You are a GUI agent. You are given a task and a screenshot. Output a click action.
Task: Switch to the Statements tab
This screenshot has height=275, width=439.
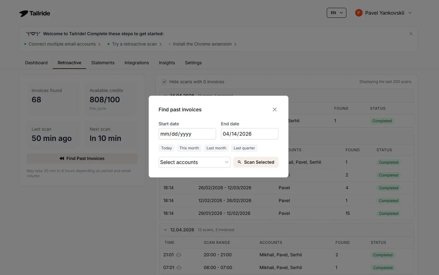[103, 63]
